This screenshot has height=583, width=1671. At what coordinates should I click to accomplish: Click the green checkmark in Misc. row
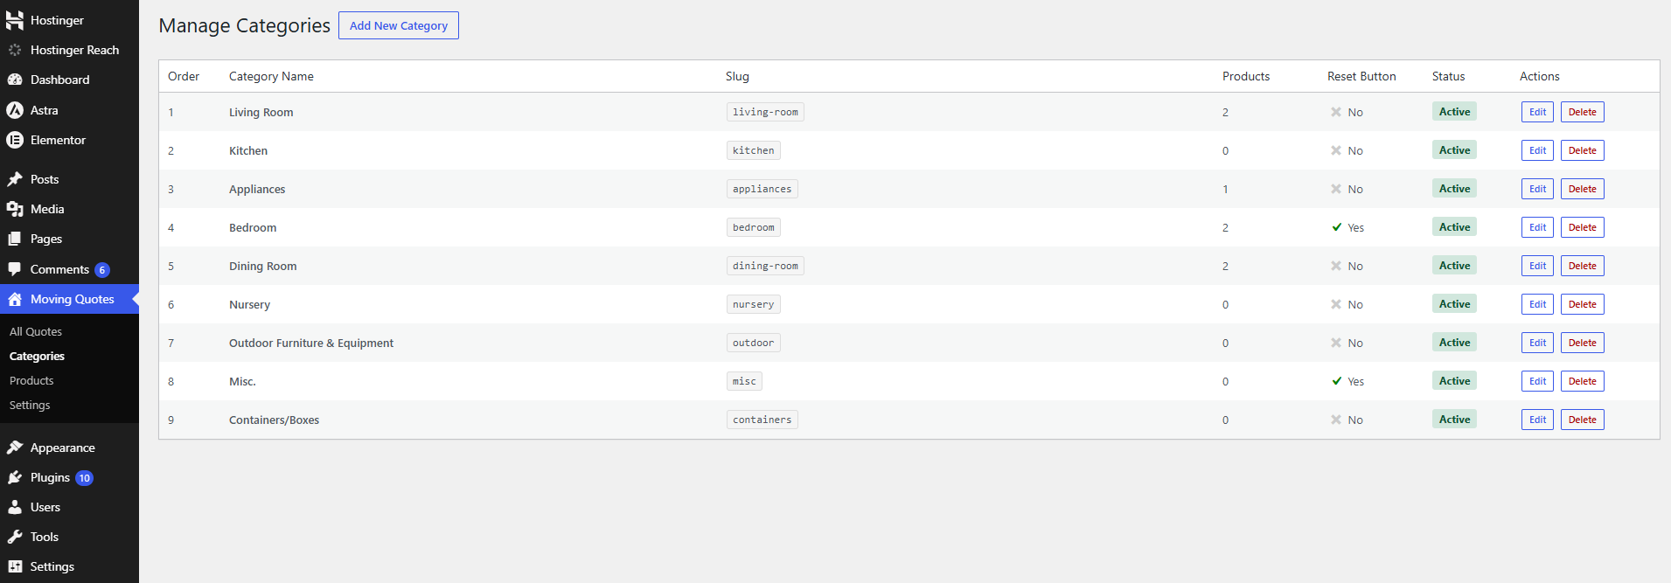coord(1337,381)
